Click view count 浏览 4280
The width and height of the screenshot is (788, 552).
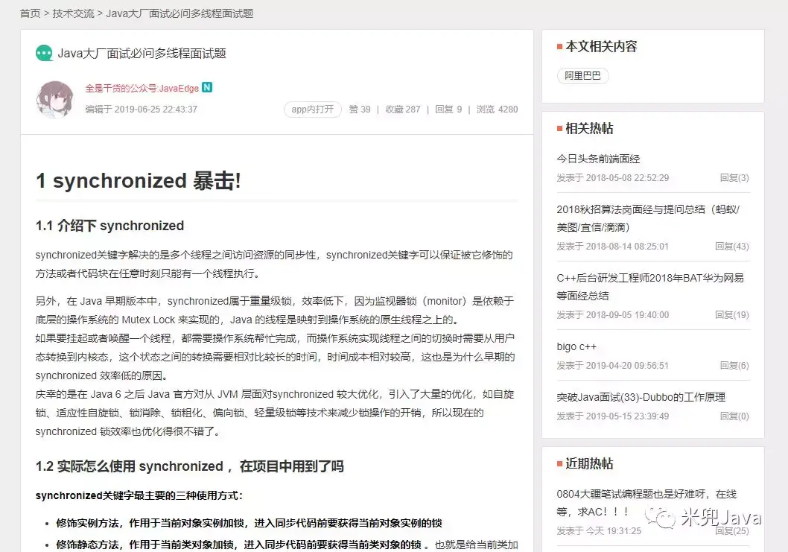pos(497,109)
